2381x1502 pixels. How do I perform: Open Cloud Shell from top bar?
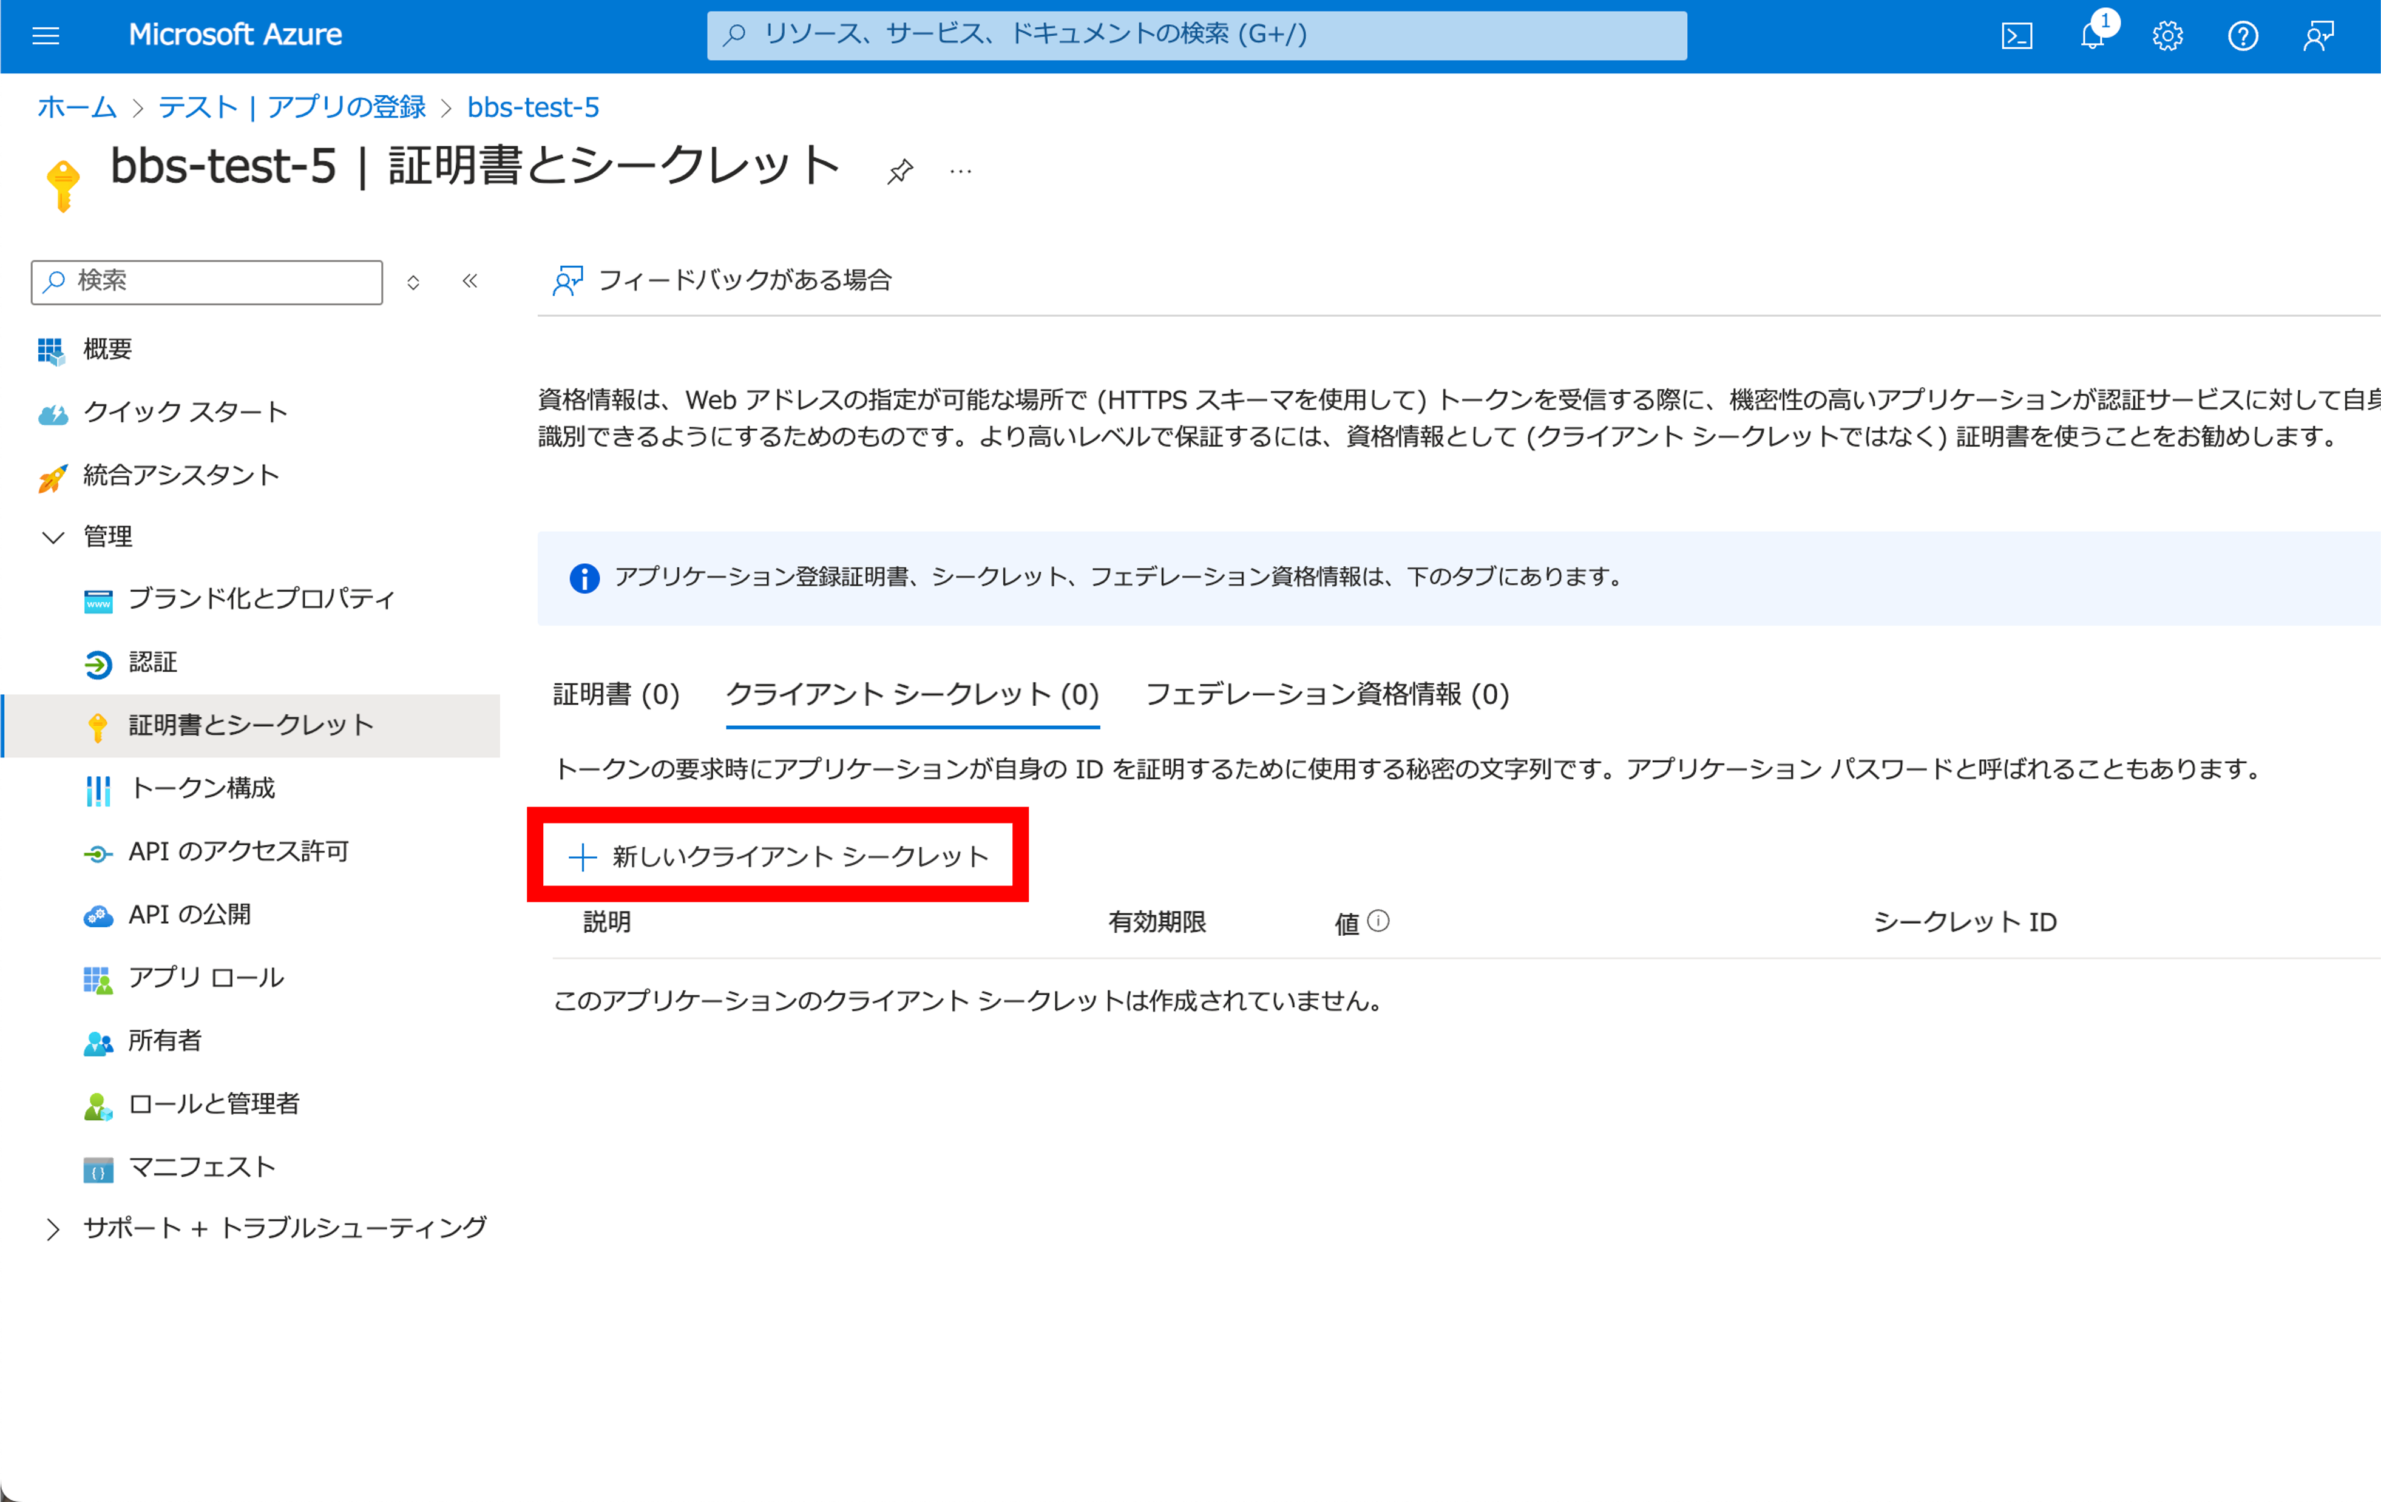2016,36
